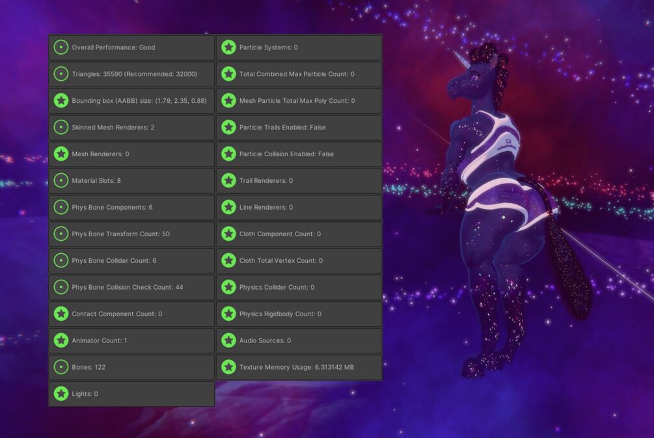Click the Phys Bone Components rating icon
This screenshot has height=438, width=654.
click(61, 208)
